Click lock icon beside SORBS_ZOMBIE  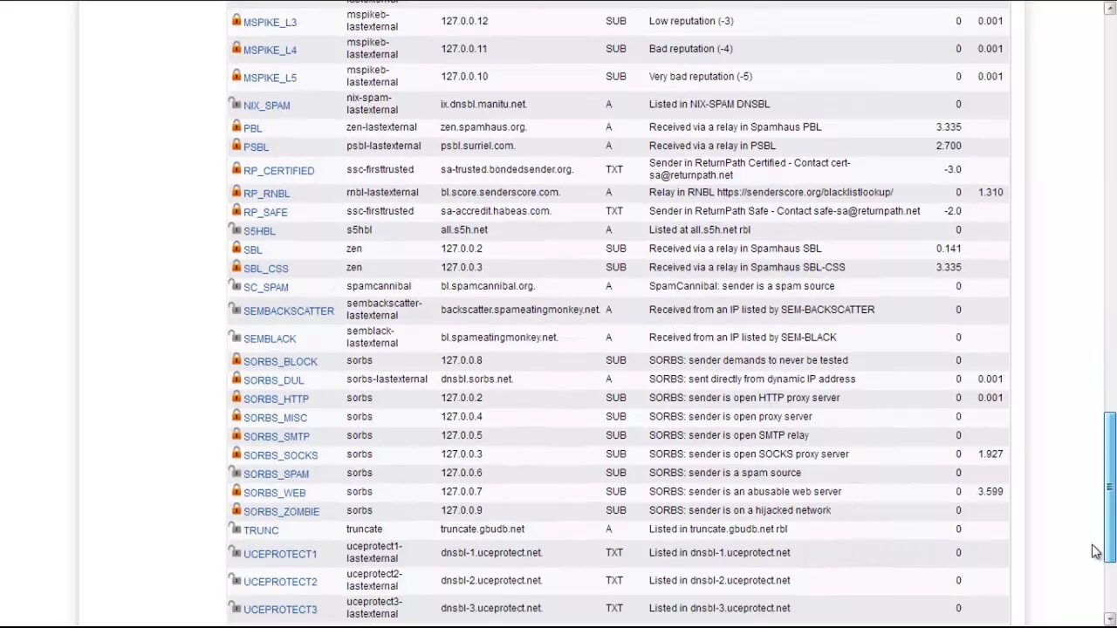click(x=236, y=509)
